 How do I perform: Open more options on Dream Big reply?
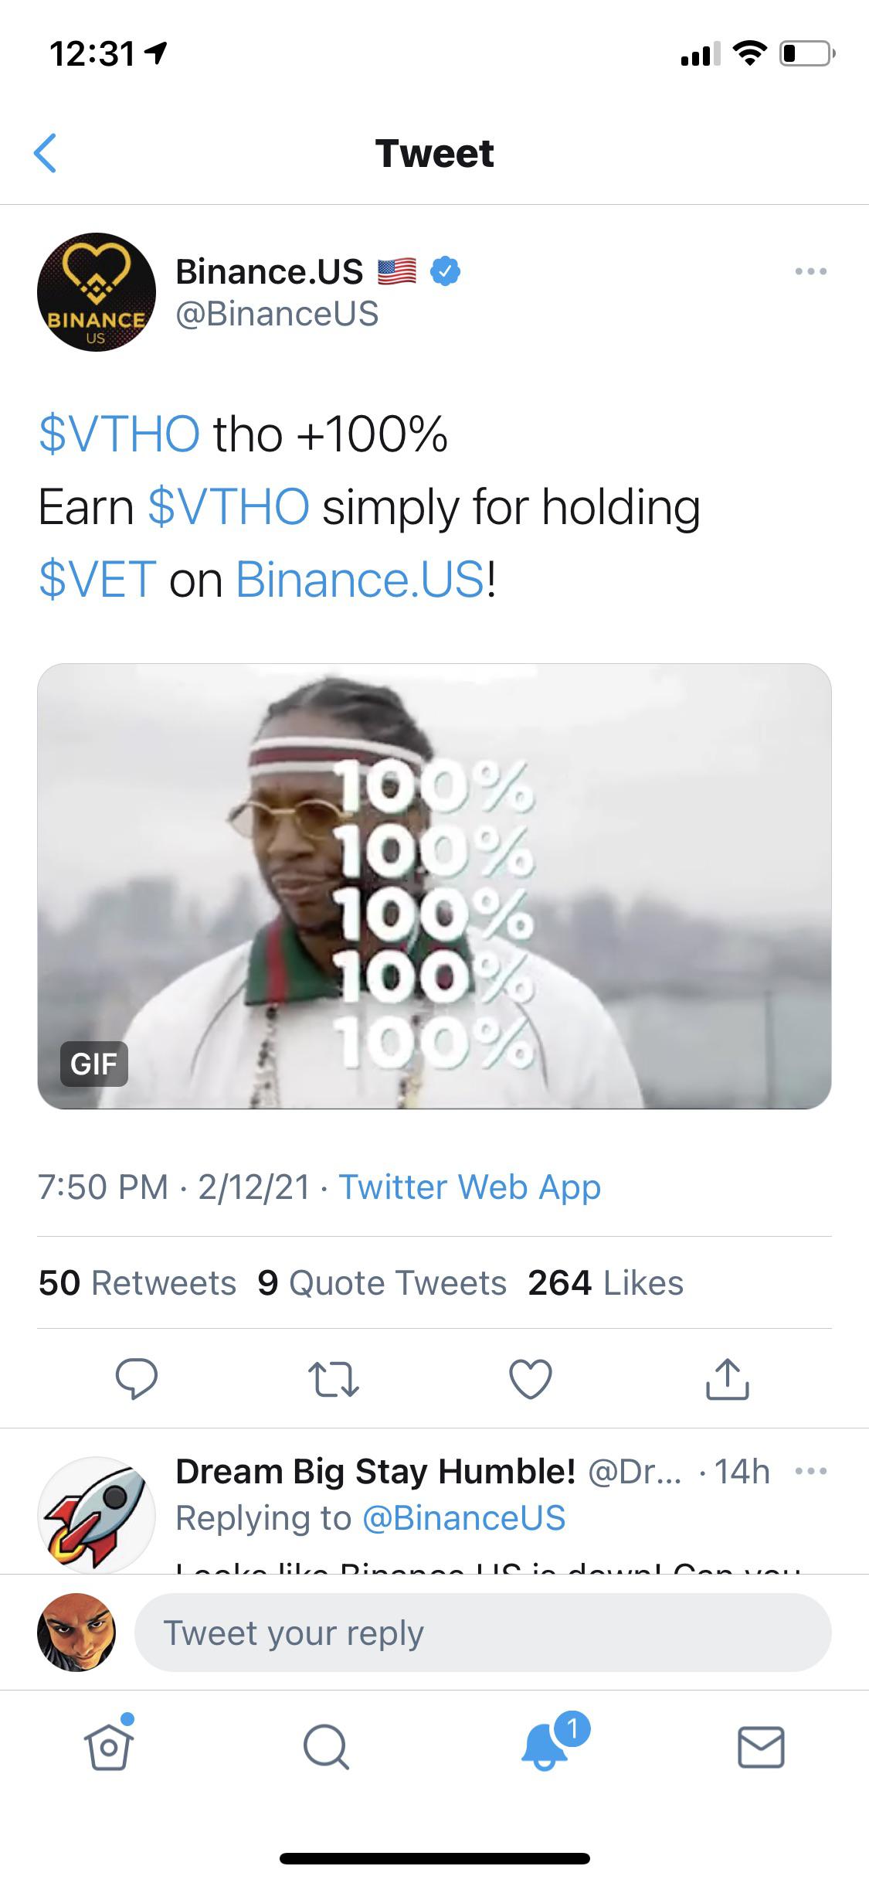tap(811, 1471)
